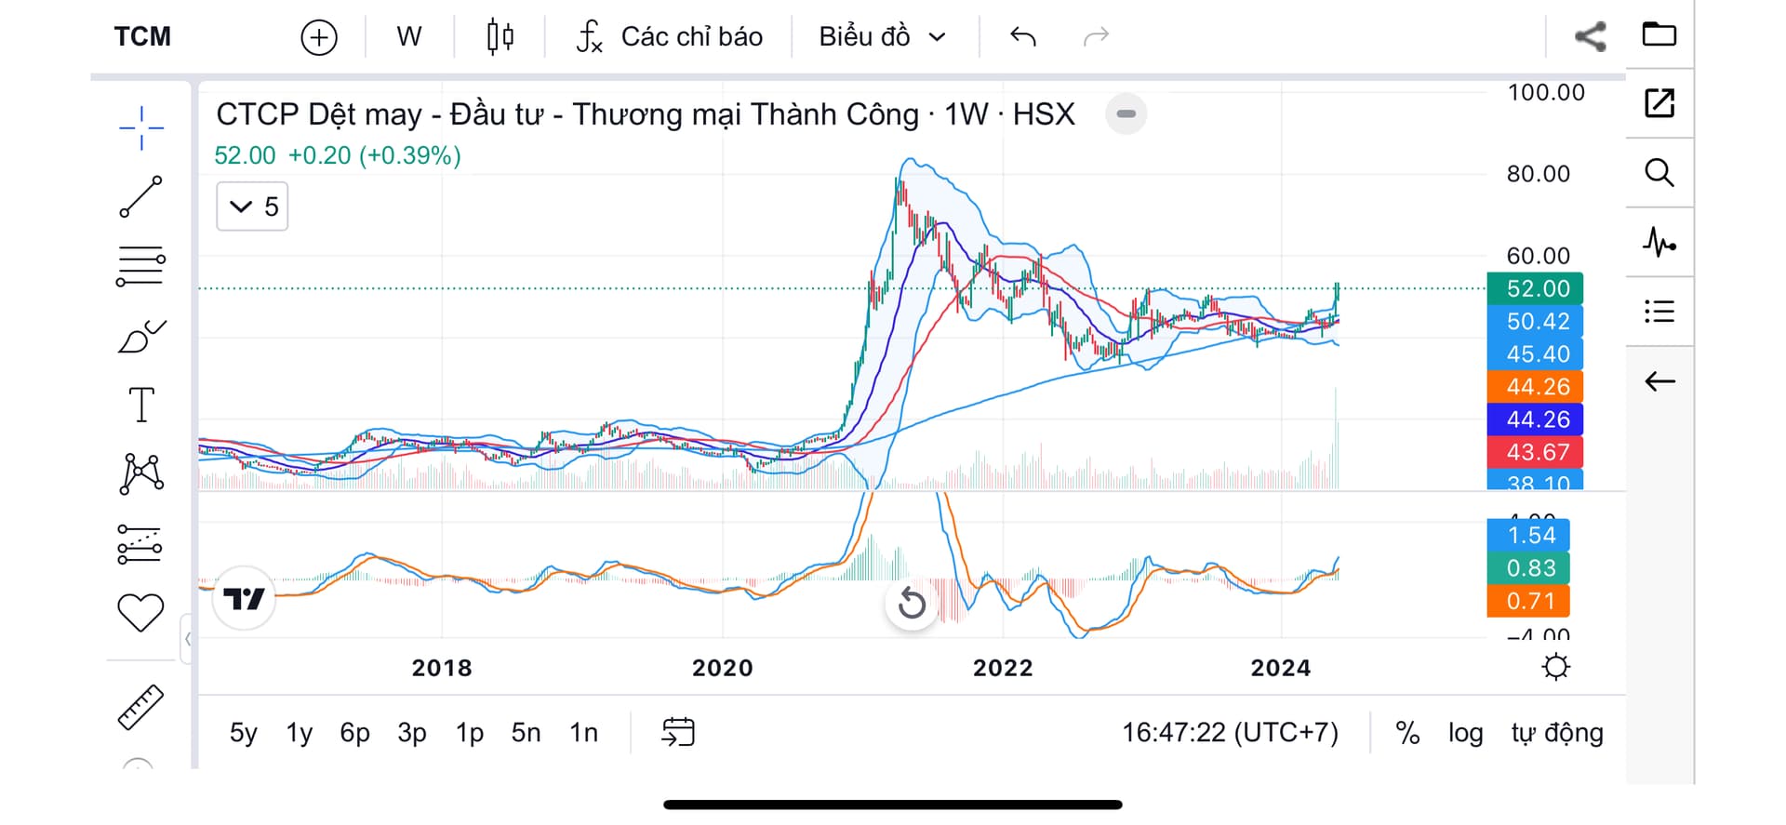Click the 80.00 price axis label
The image size is (1786, 825).
pyautogui.click(x=1539, y=174)
